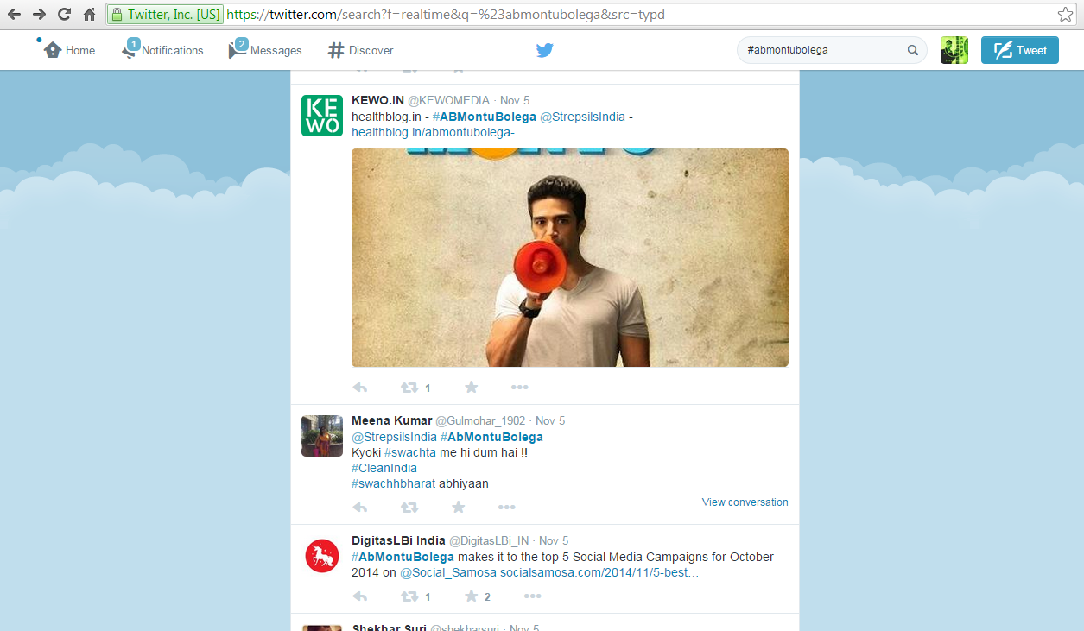The width and height of the screenshot is (1084, 631).
Task: Open the @Social_Samosa mention
Action: tap(448, 572)
